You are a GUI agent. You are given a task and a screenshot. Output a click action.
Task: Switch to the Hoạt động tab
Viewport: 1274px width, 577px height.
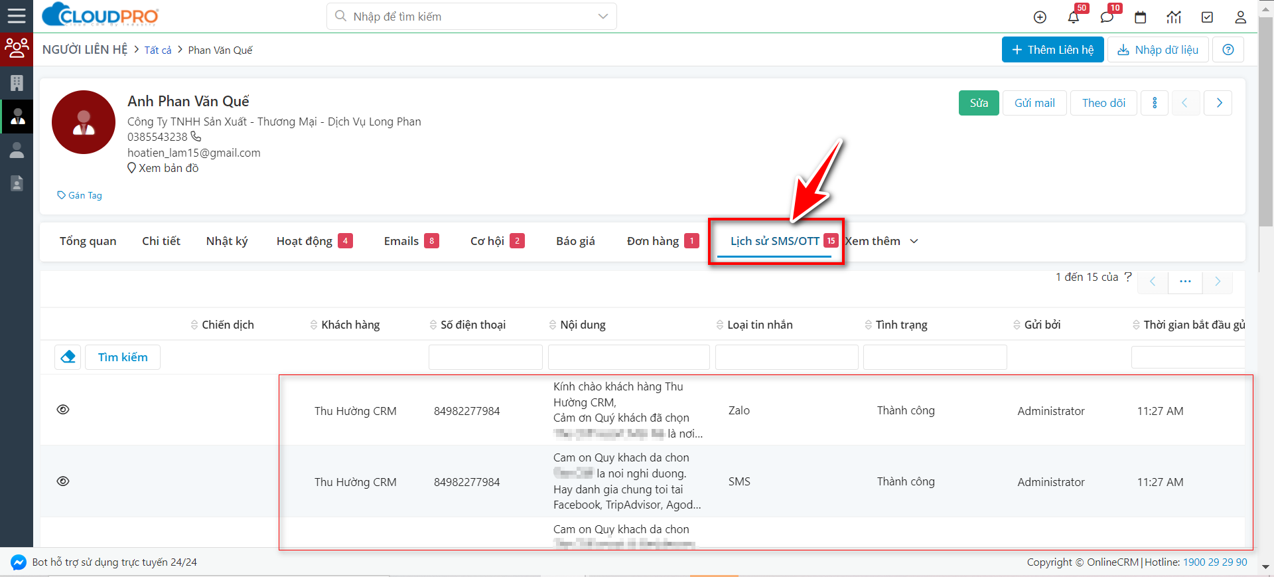point(315,241)
